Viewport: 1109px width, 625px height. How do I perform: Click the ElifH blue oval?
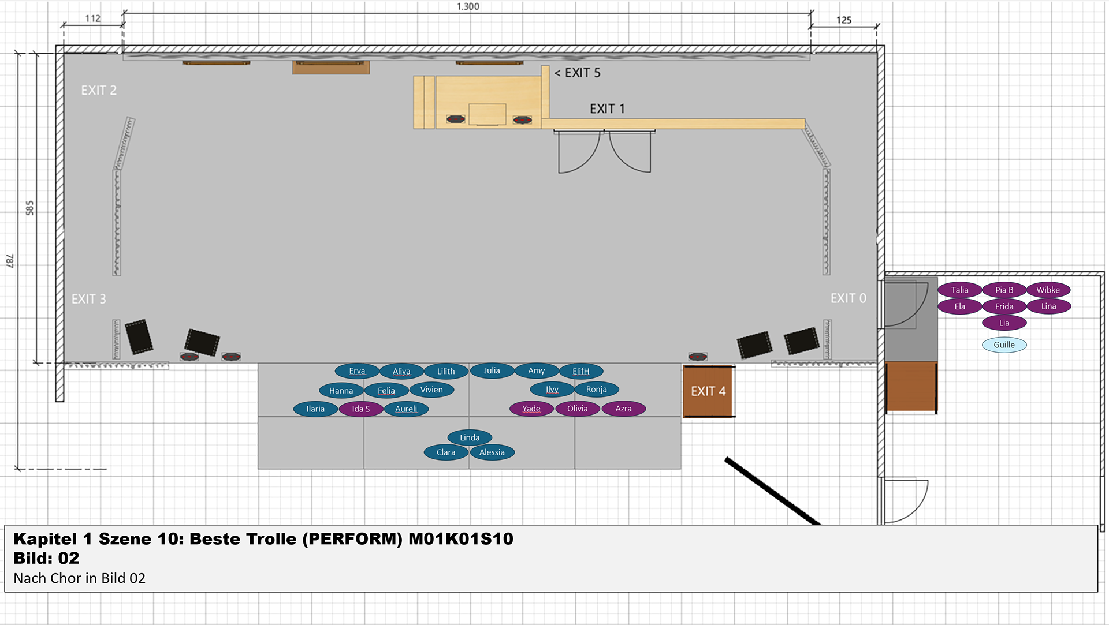point(581,371)
